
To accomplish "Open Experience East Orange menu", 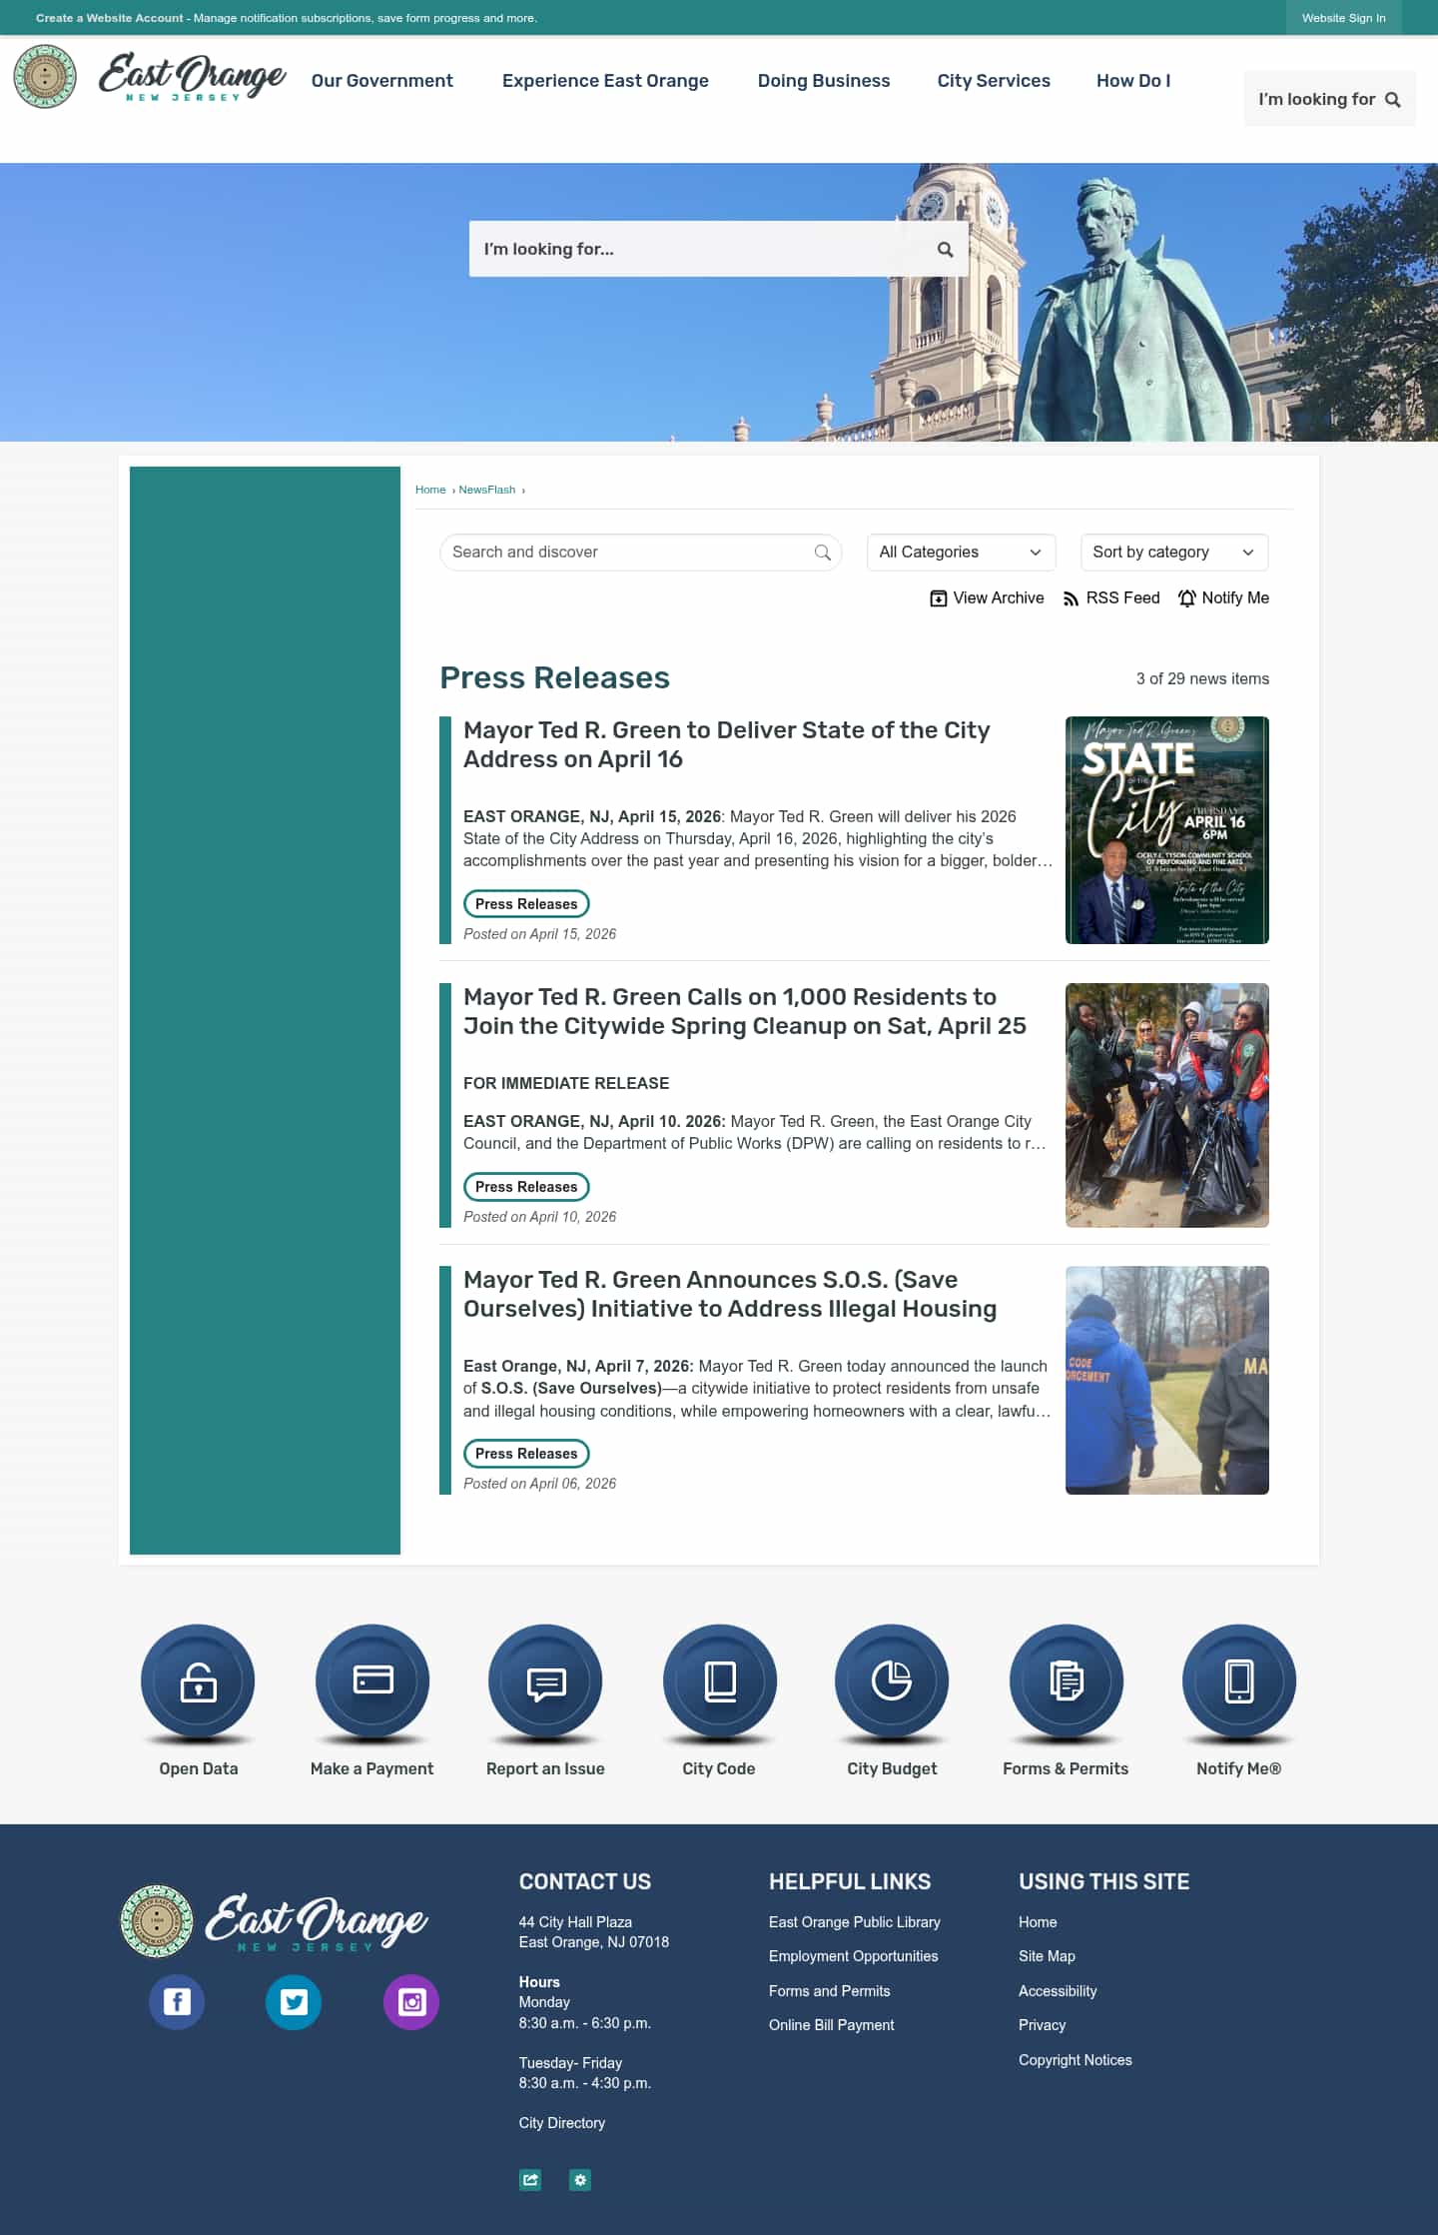I will 605,81.
